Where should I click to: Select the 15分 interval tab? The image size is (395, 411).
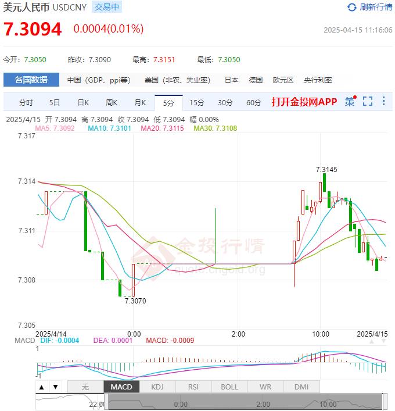coord(197,103)
